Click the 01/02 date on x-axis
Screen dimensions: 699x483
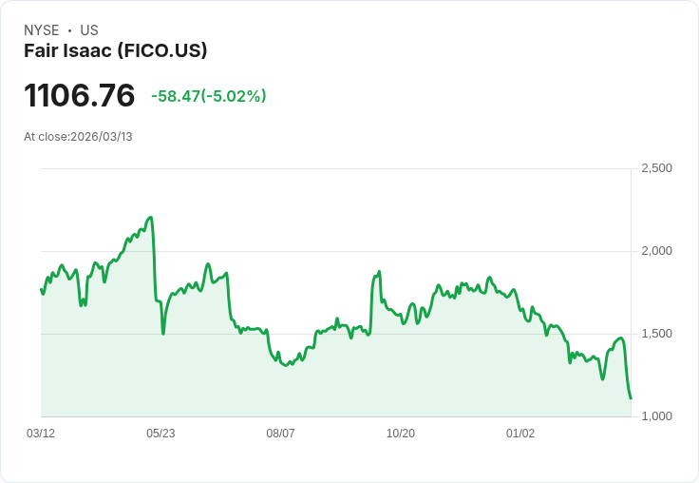coord(520,434)
